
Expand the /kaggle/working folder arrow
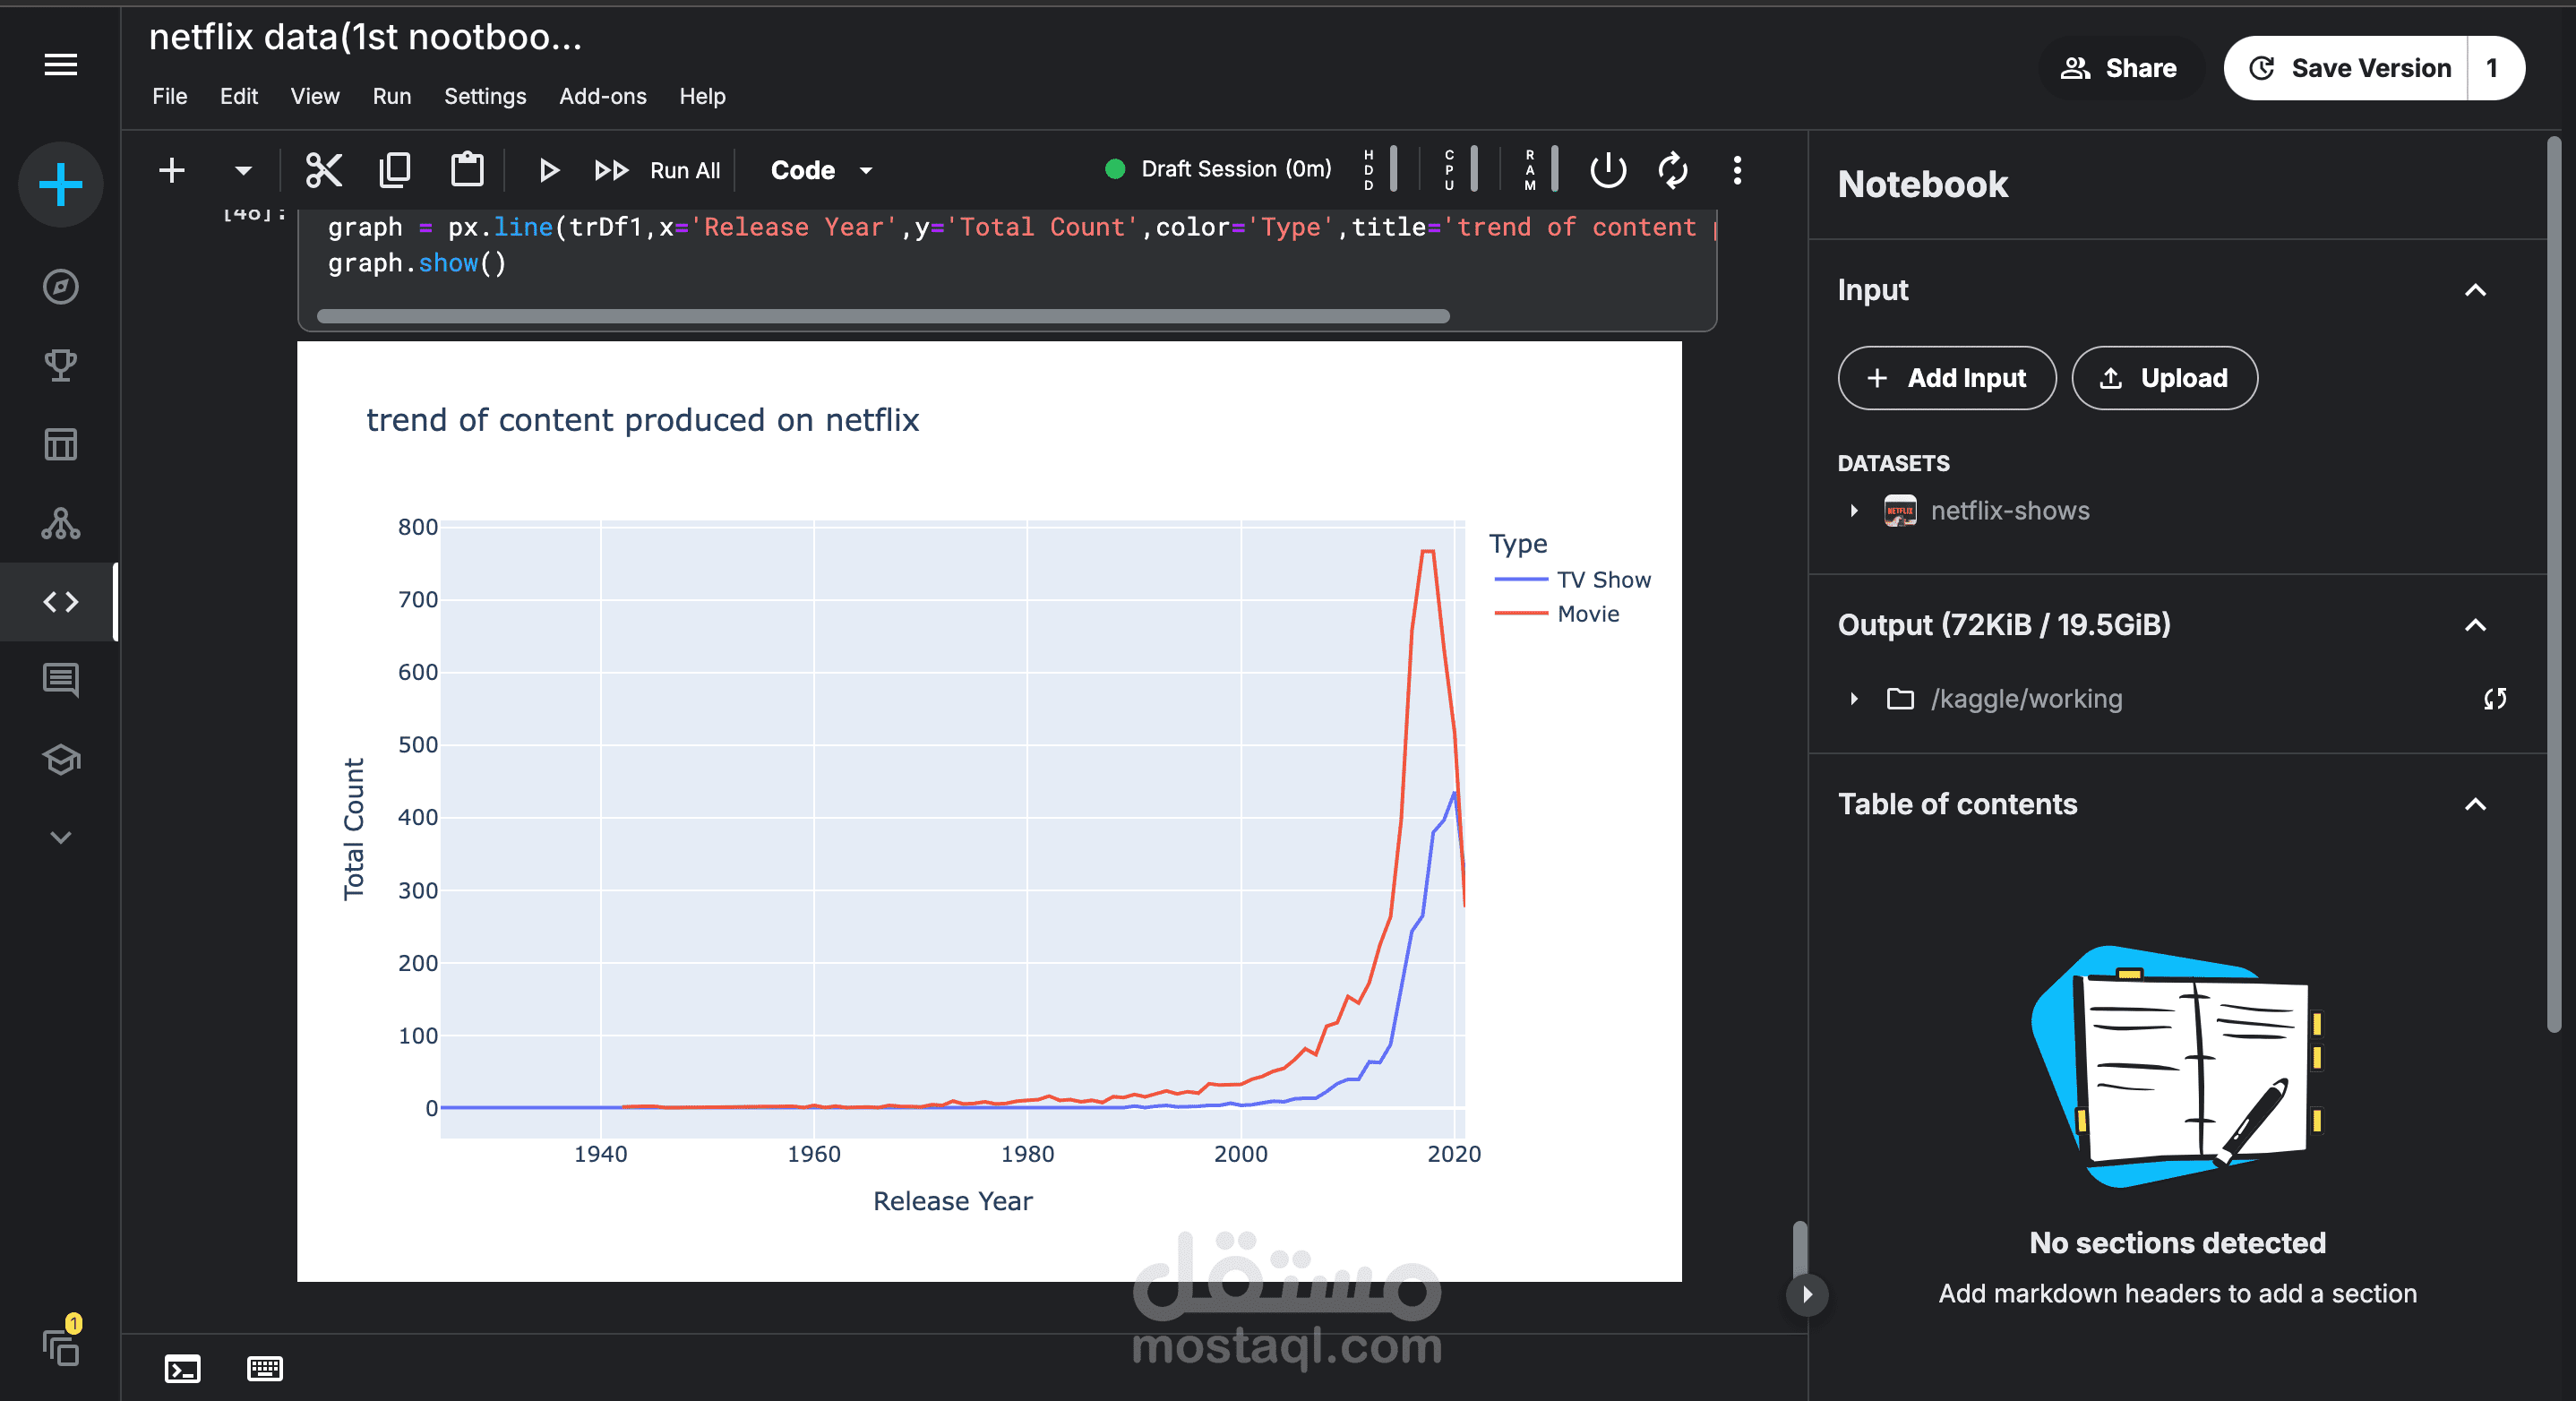click(x=1854, y=699)
